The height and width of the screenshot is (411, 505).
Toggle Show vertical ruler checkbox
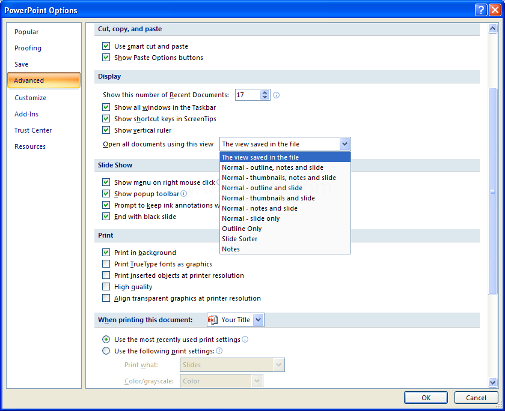(x=106, y=130)
